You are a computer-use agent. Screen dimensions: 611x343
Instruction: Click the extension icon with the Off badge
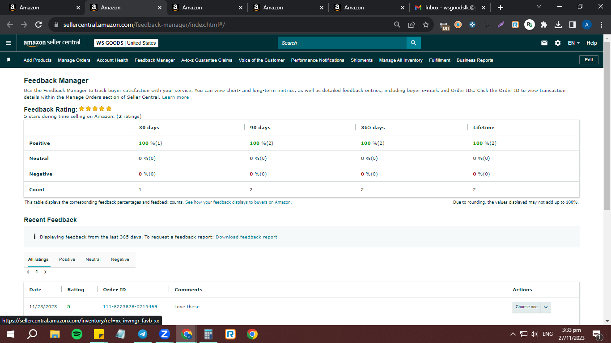click(444, 25)
